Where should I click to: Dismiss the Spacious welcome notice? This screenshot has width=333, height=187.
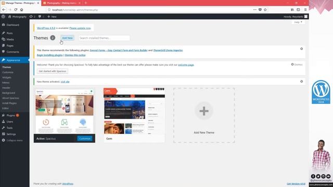point(297,64)
